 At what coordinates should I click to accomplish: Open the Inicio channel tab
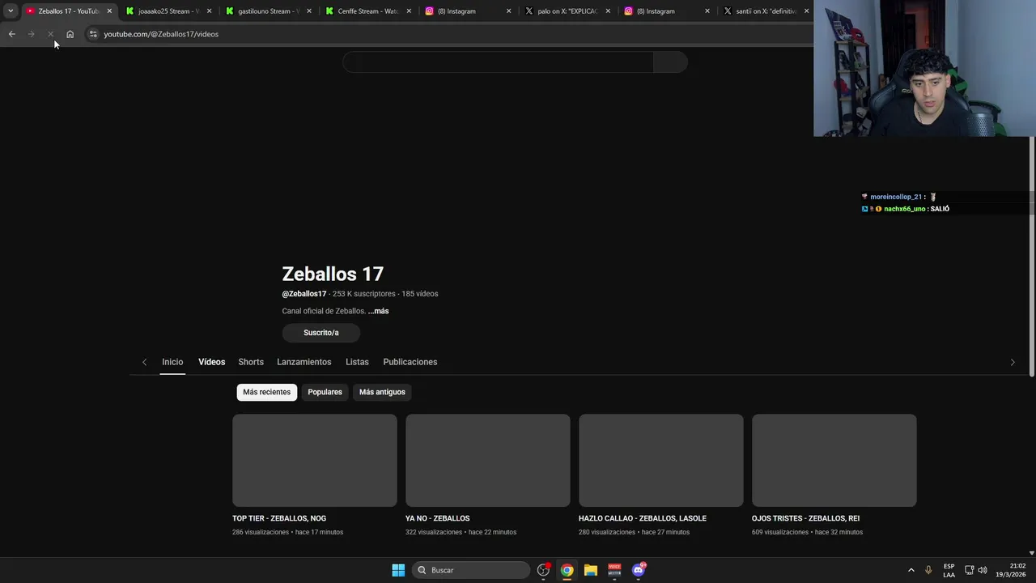[172, 362]
